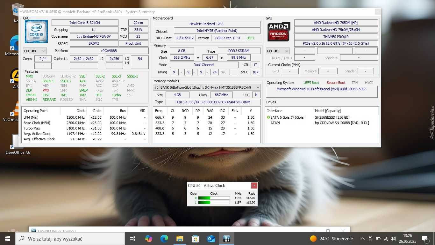This screenshot has height=245, width=435.
Task: Expand the memory module bank selector dropdown
Action: pos(207,87)
